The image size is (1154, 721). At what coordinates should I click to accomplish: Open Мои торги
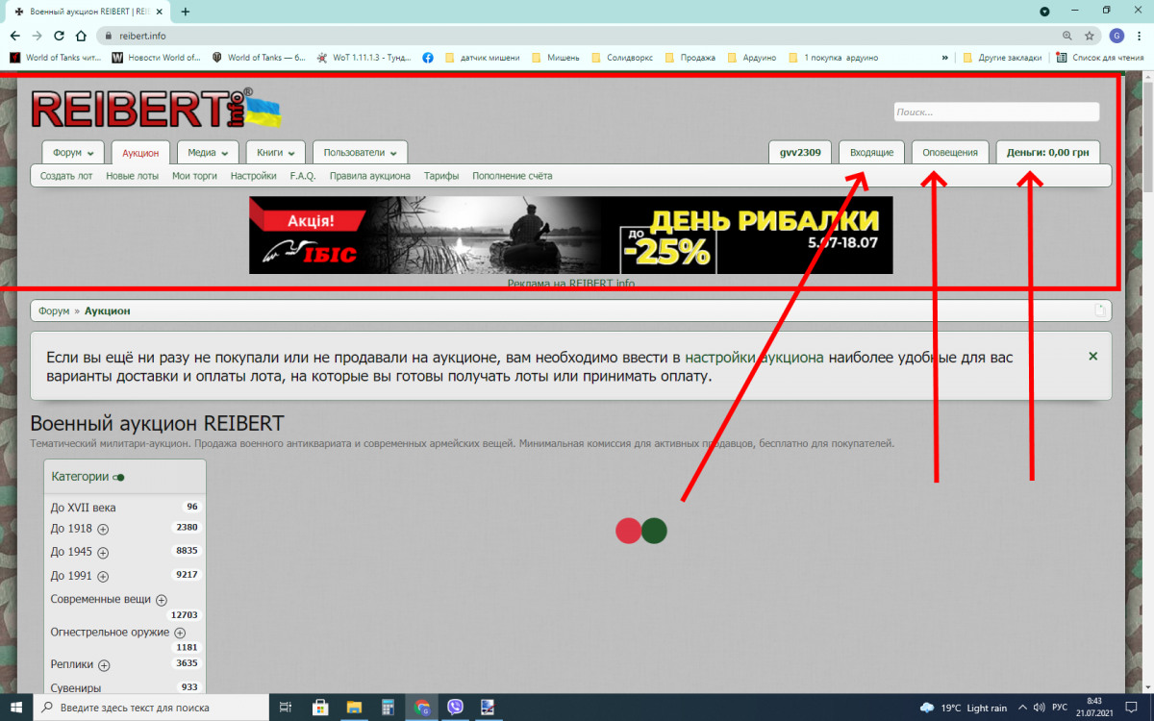click(194, 176)
